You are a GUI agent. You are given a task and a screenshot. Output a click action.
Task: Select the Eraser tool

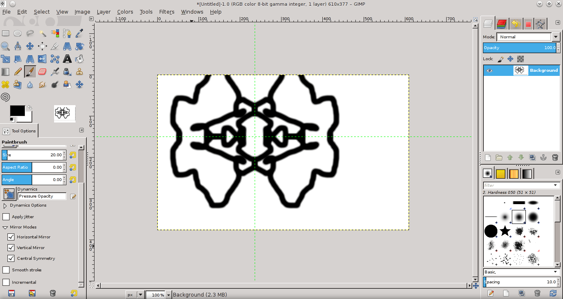43,71
